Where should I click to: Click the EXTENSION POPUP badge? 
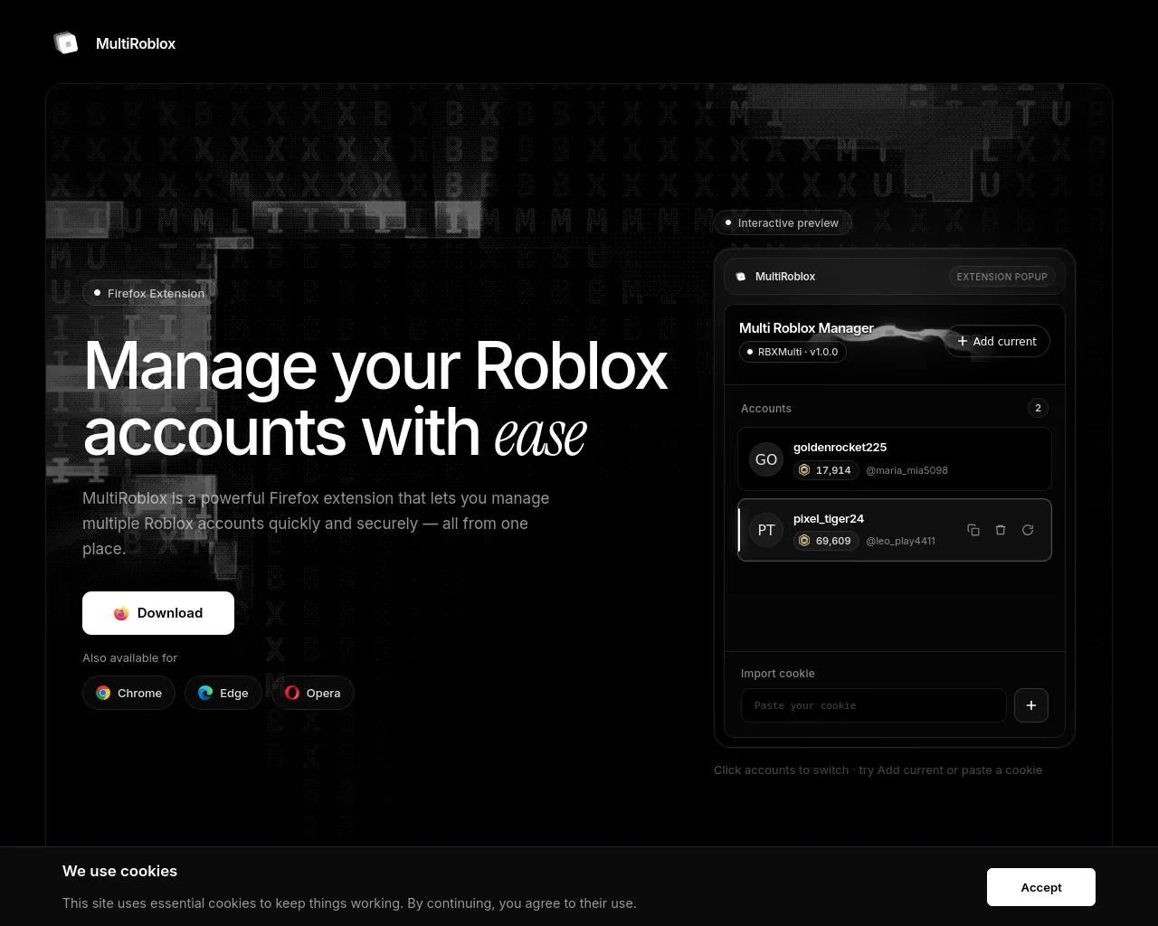[x=1002, y=277]
